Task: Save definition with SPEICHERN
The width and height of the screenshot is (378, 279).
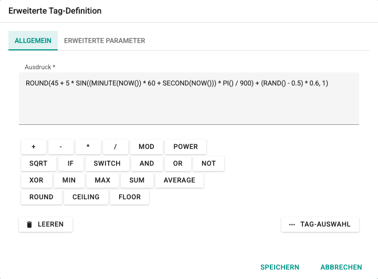Action: coord(280,267)
